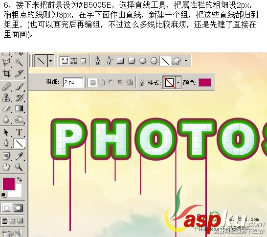Screen dimensions: 267x237
Task: Select the Line tool in toolbox
Action: [x=19, y=143]
